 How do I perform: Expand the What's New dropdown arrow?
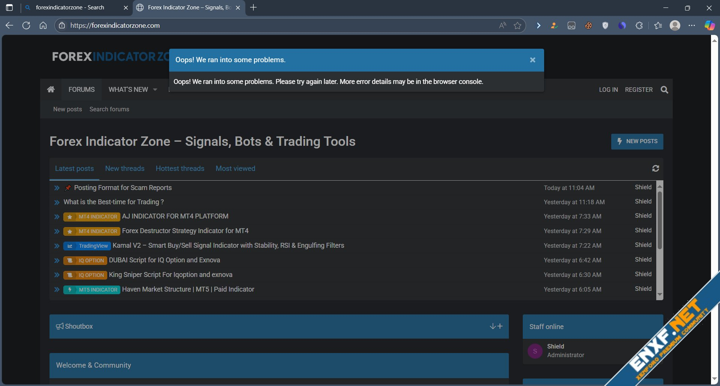tap(155, 90)
